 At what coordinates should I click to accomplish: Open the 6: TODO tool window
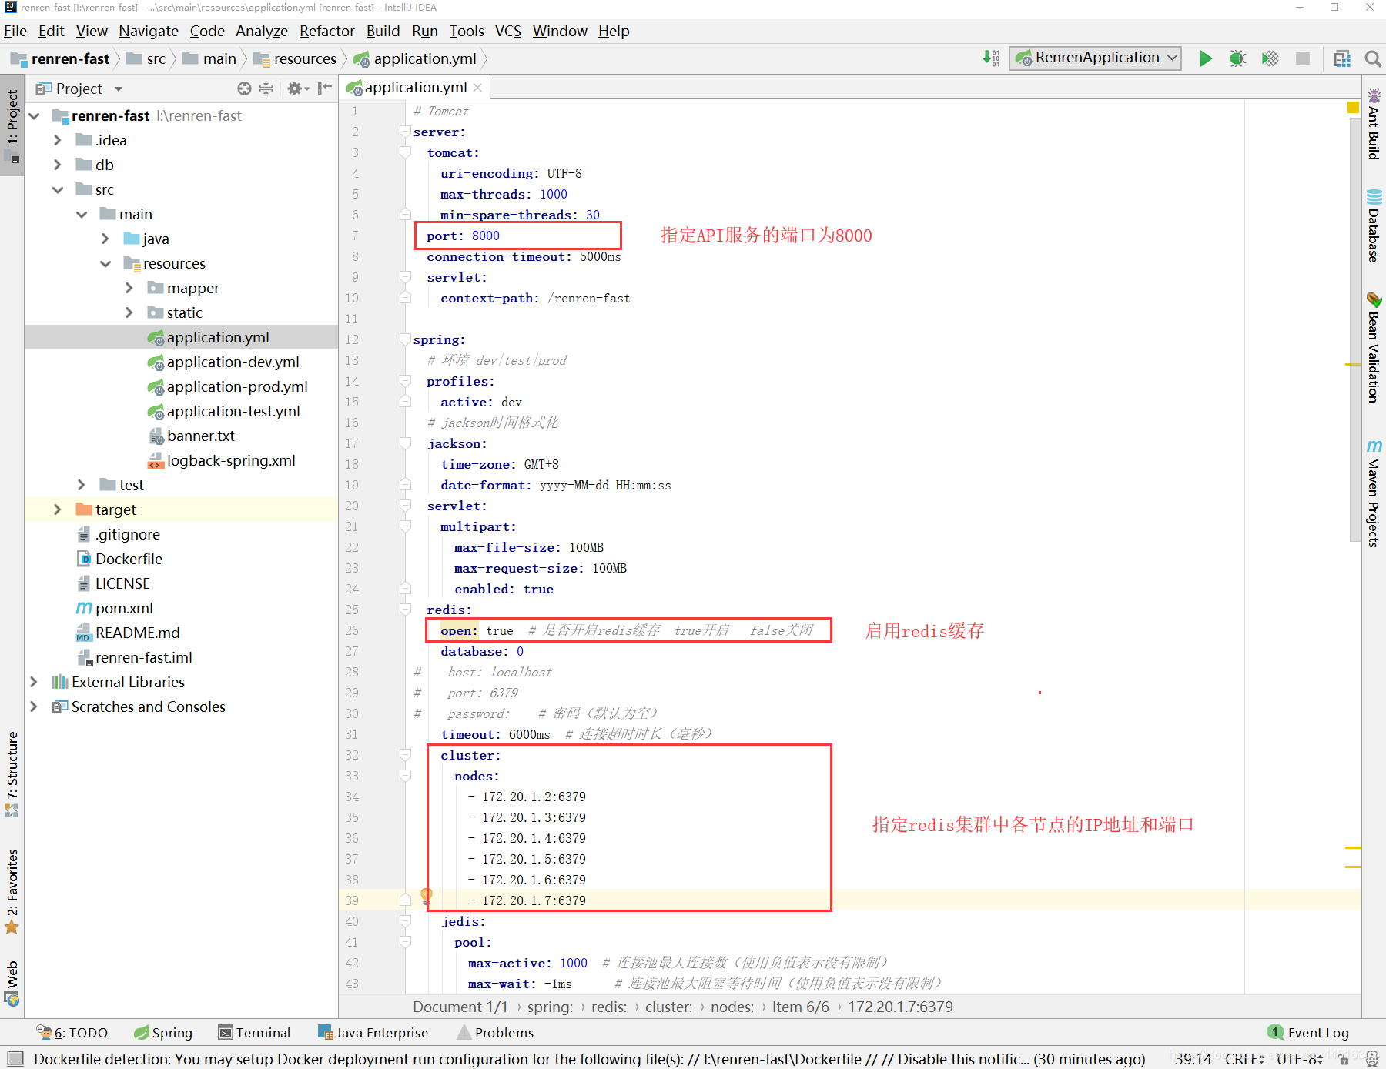(x=72, y=1033)
